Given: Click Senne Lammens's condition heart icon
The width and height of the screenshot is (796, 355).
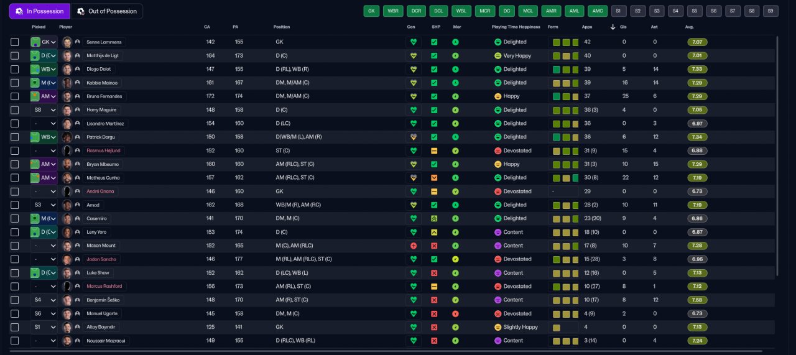Looking at the screenshot, I should coord(413,42).
